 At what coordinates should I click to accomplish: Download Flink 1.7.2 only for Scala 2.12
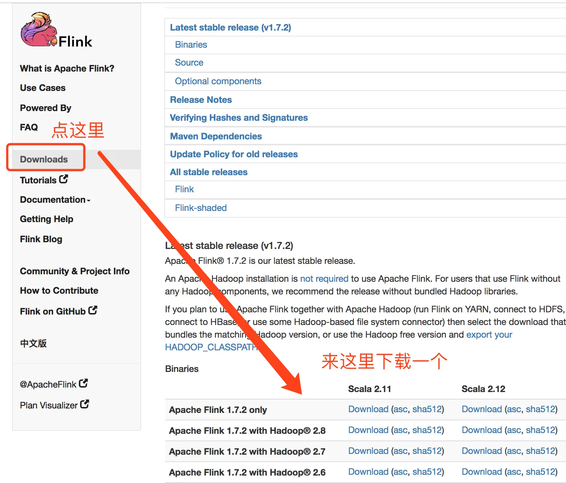click(x=482, y=409)
